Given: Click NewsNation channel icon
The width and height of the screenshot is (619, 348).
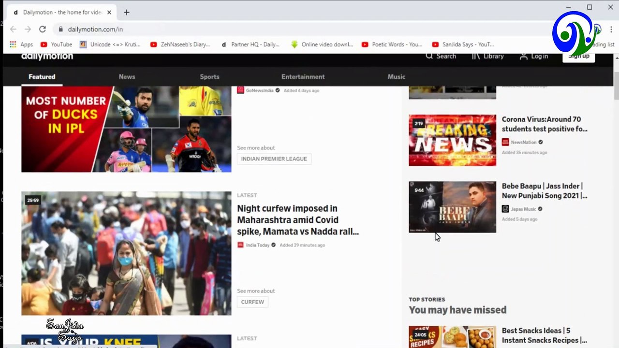Looking at the screenshot, I should 505,142.
